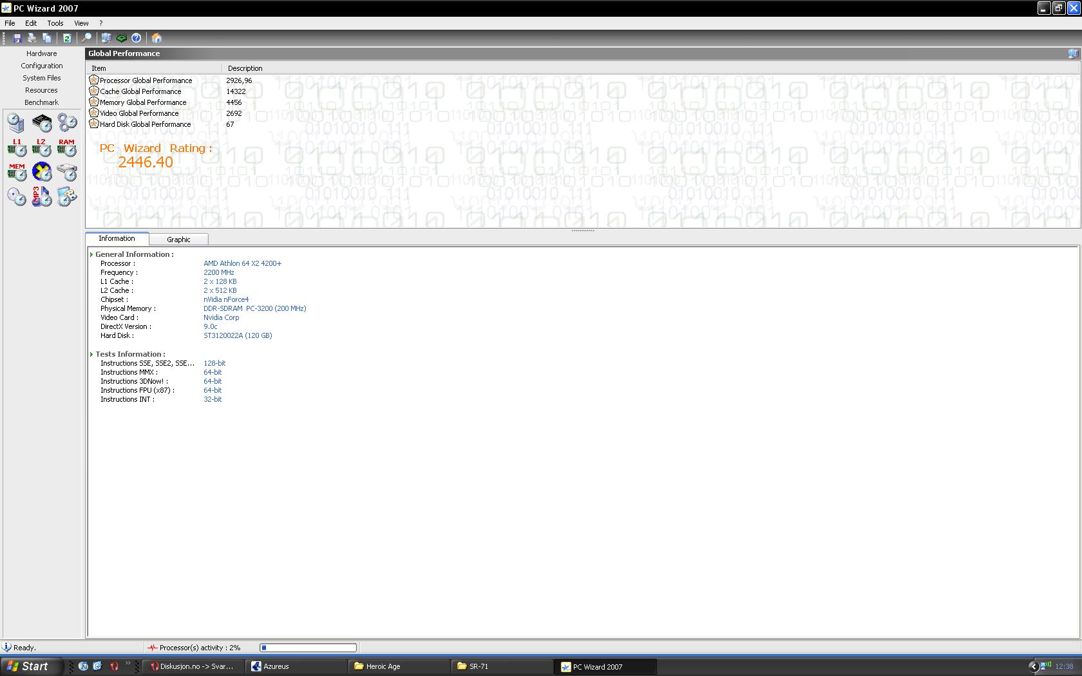Click the Windows Start button
The height and width of the screenshot is (676, 1082).
tap(32, 666)
